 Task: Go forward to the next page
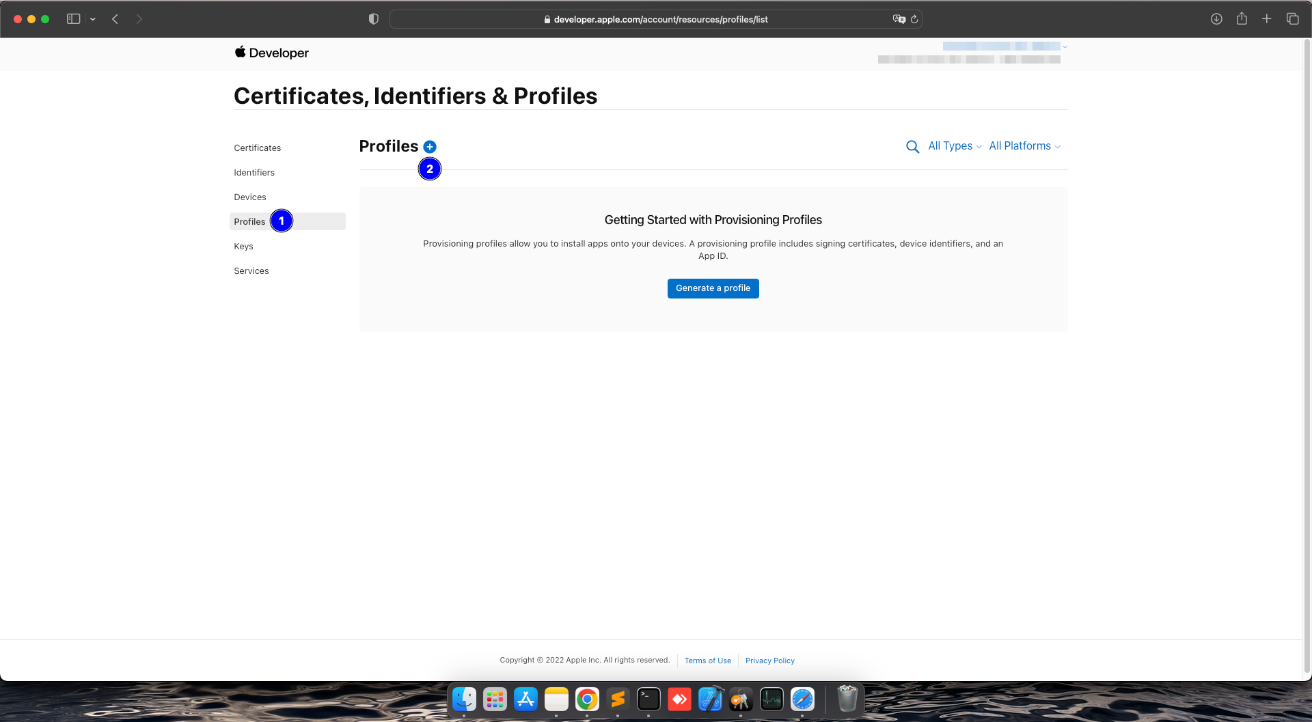point(139,19)
